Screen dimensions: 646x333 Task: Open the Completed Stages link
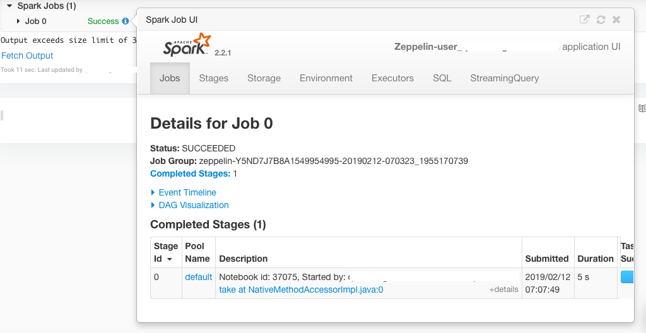tap(190, 173)
